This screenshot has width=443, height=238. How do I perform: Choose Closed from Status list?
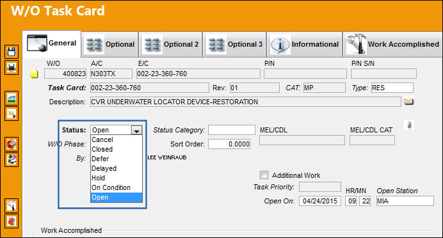[x=116, y=149]
